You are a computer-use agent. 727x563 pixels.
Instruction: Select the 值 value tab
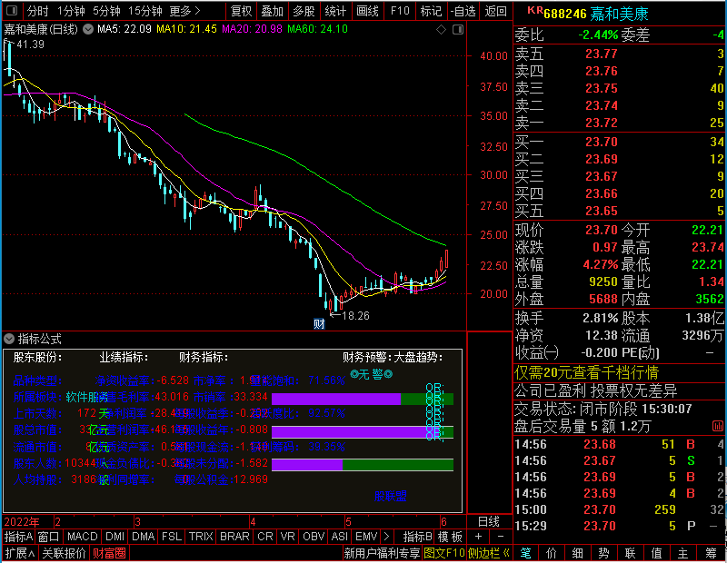(x=656, y=553)
